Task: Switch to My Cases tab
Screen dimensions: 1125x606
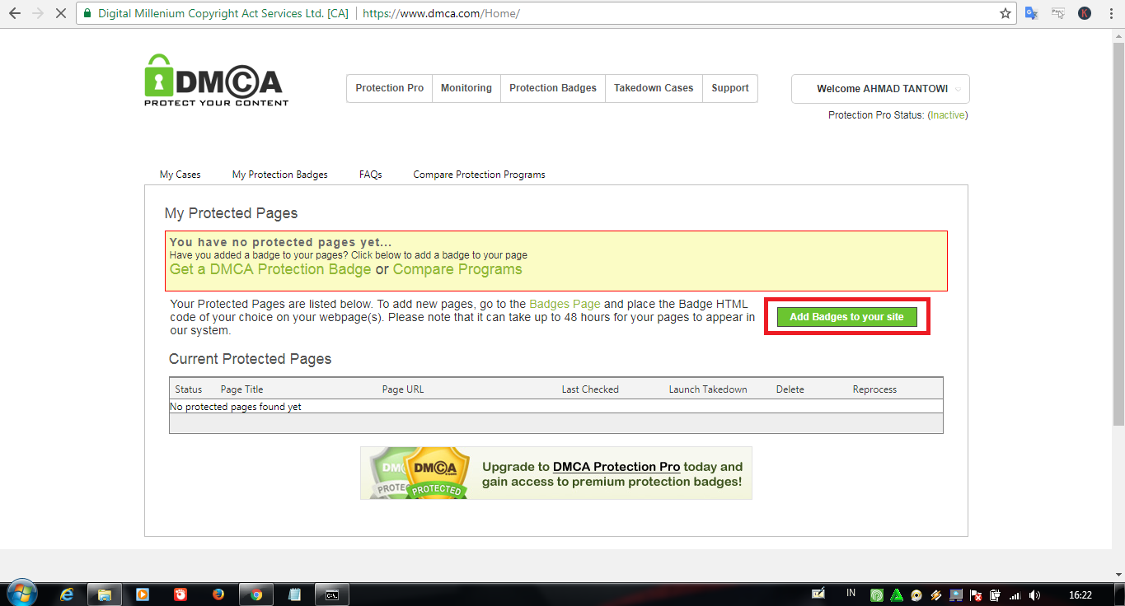Action: pyautogui.click(x=180, y=175)
